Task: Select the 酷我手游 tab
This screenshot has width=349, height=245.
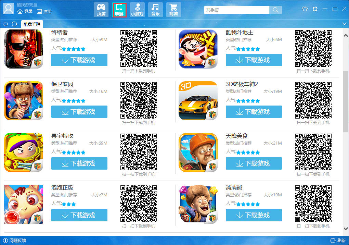Action: point(32,24)
